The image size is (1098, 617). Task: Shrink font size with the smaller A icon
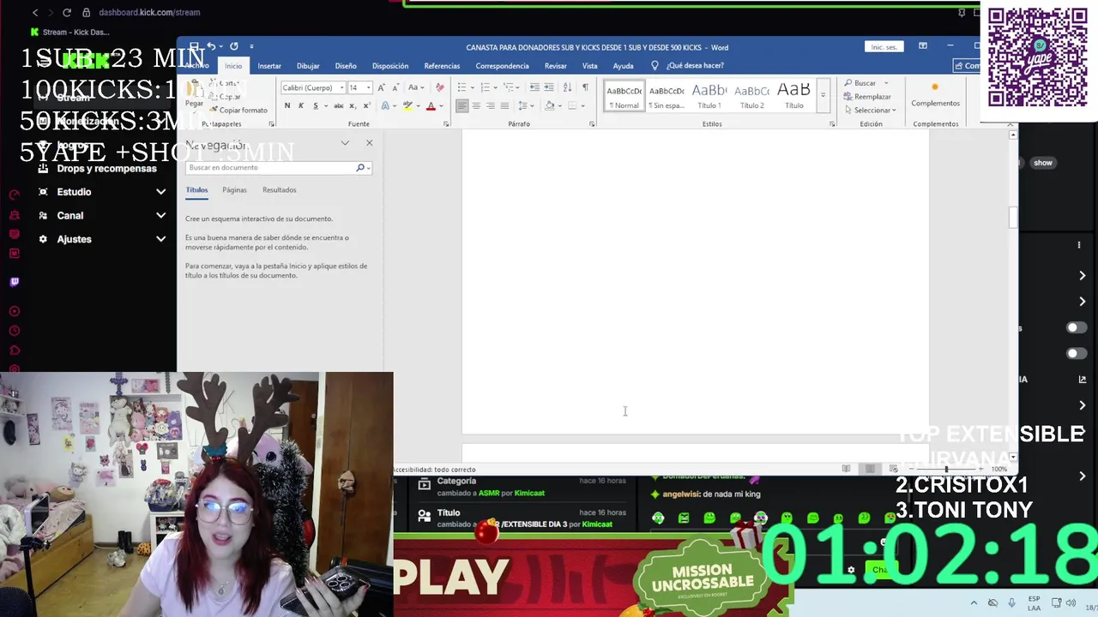coord(395,87)
